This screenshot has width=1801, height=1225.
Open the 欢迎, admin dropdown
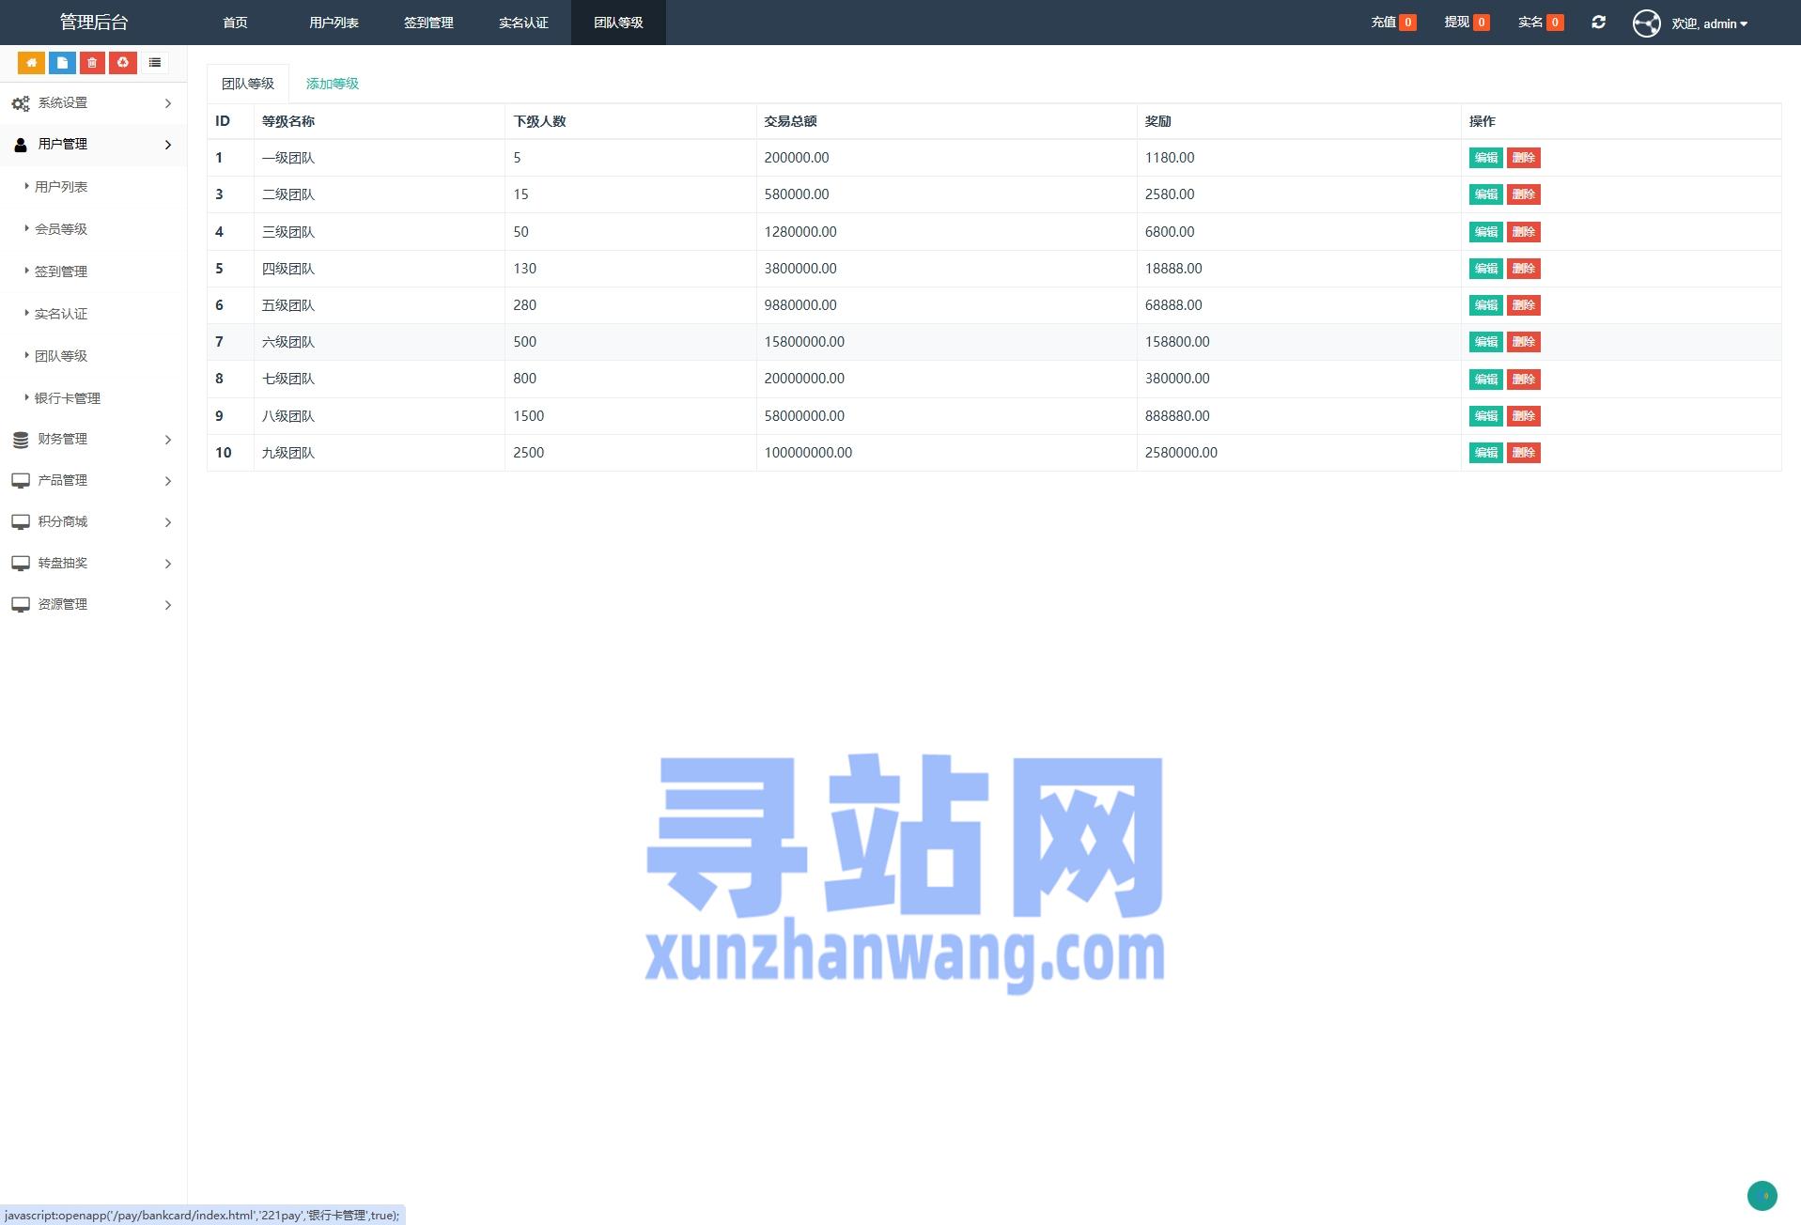[x=1709, y=23]
